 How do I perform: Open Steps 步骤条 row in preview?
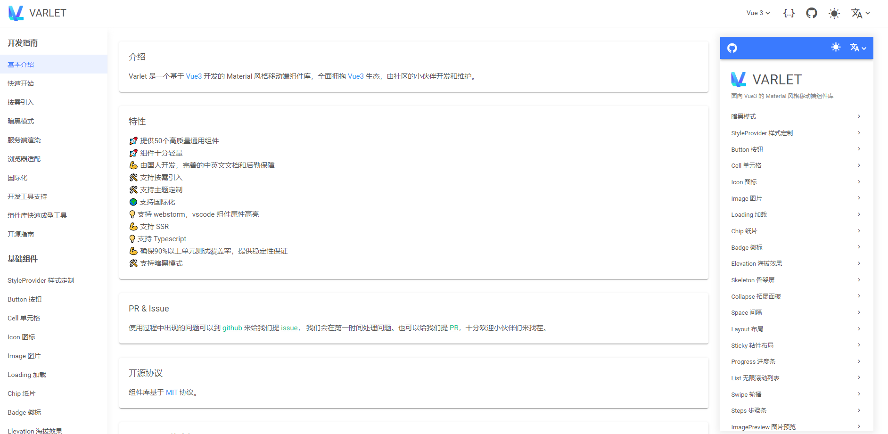pos(797,410)
